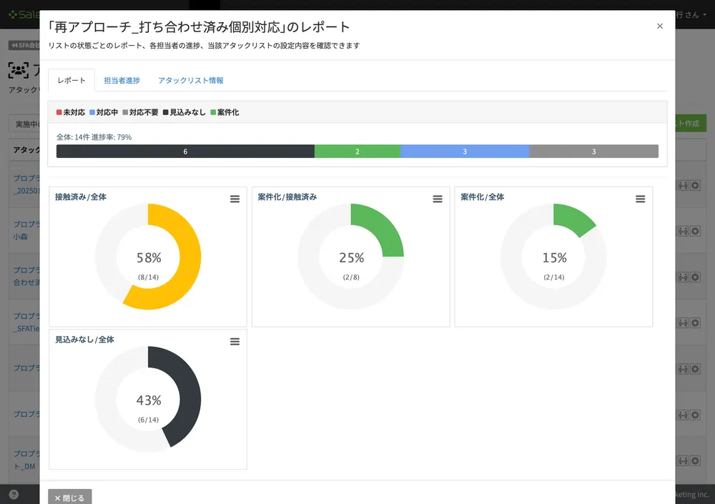715x504 pixels.
Task: Hide the 対応不要 legend series
Action: click(140, 113)
